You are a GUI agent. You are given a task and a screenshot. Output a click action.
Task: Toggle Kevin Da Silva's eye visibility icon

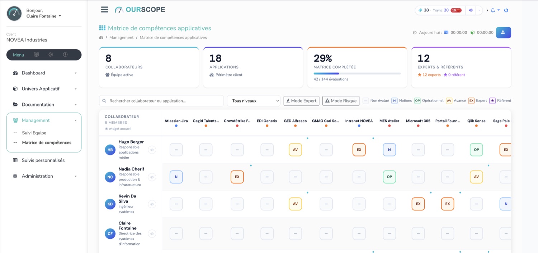tap(152, 204)
